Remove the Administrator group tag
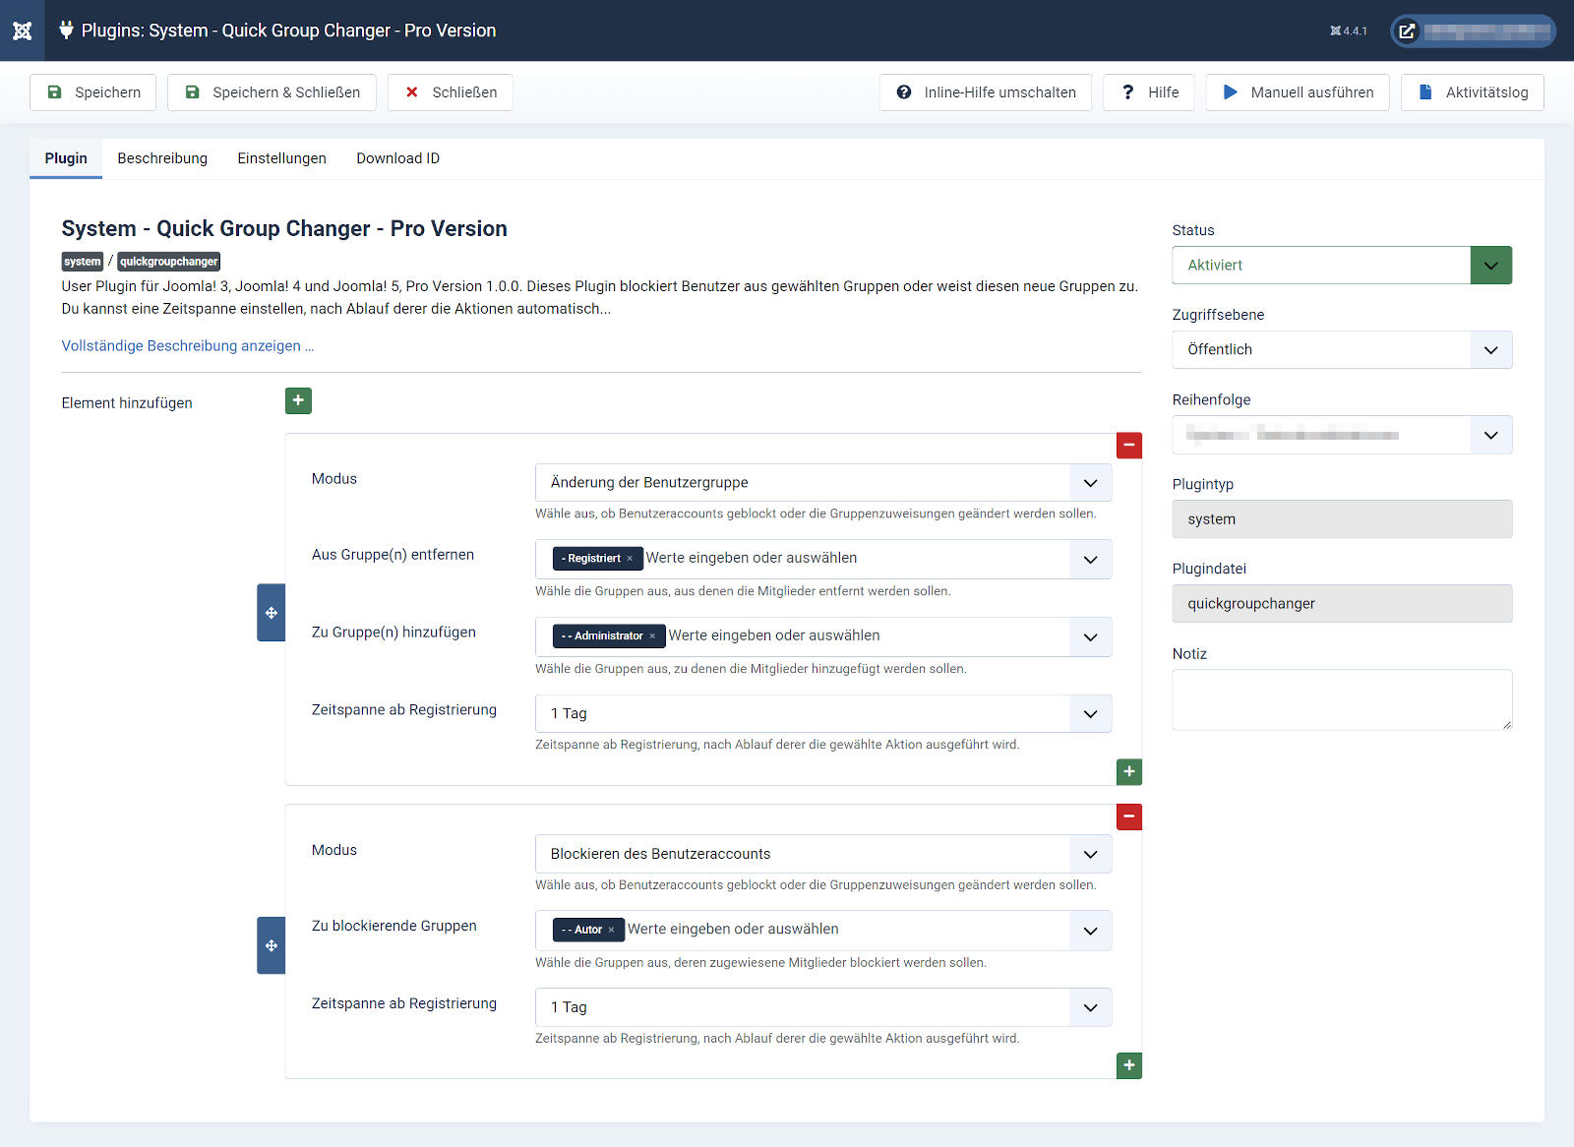The height and width of the screenshot is (1147, 1574). pos(652,636)
